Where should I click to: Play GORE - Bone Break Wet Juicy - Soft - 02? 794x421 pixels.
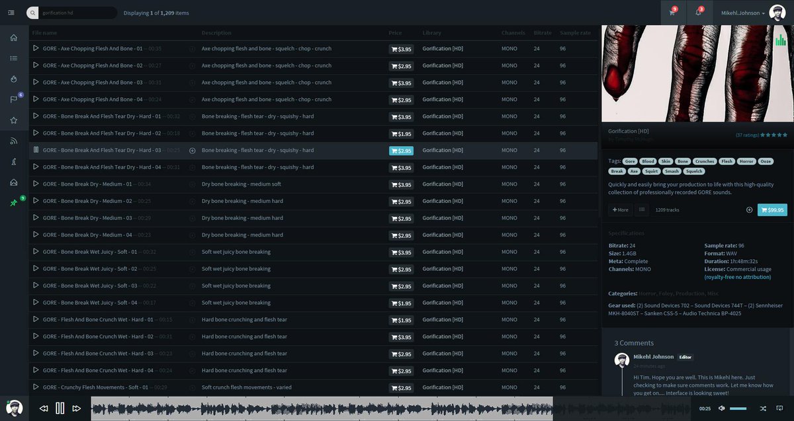pos(36,268)
